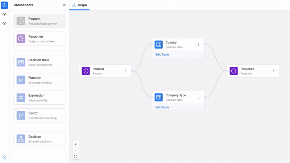Fit the graph view to screen
290x163 pixels.
tap(76, 156)
